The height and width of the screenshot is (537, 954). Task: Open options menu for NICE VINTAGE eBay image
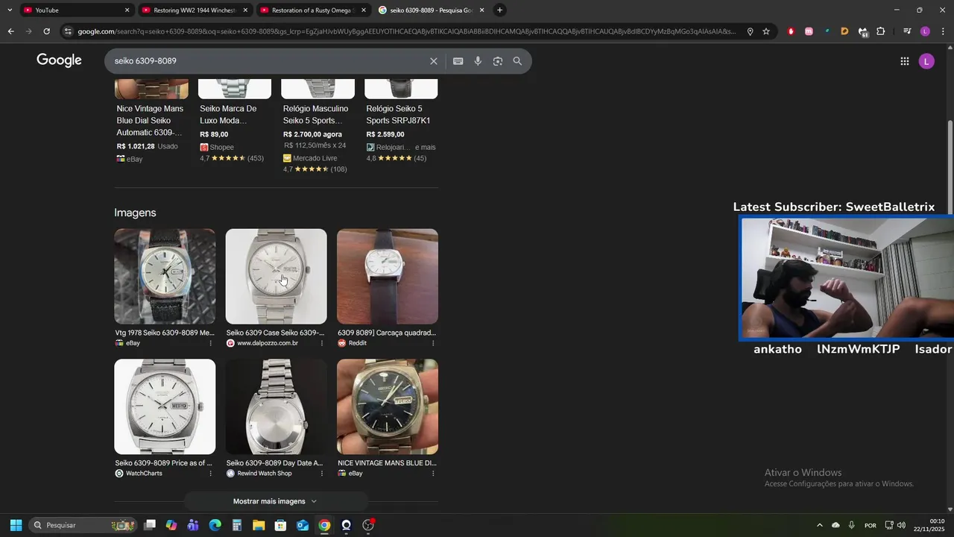pos(433,474)
